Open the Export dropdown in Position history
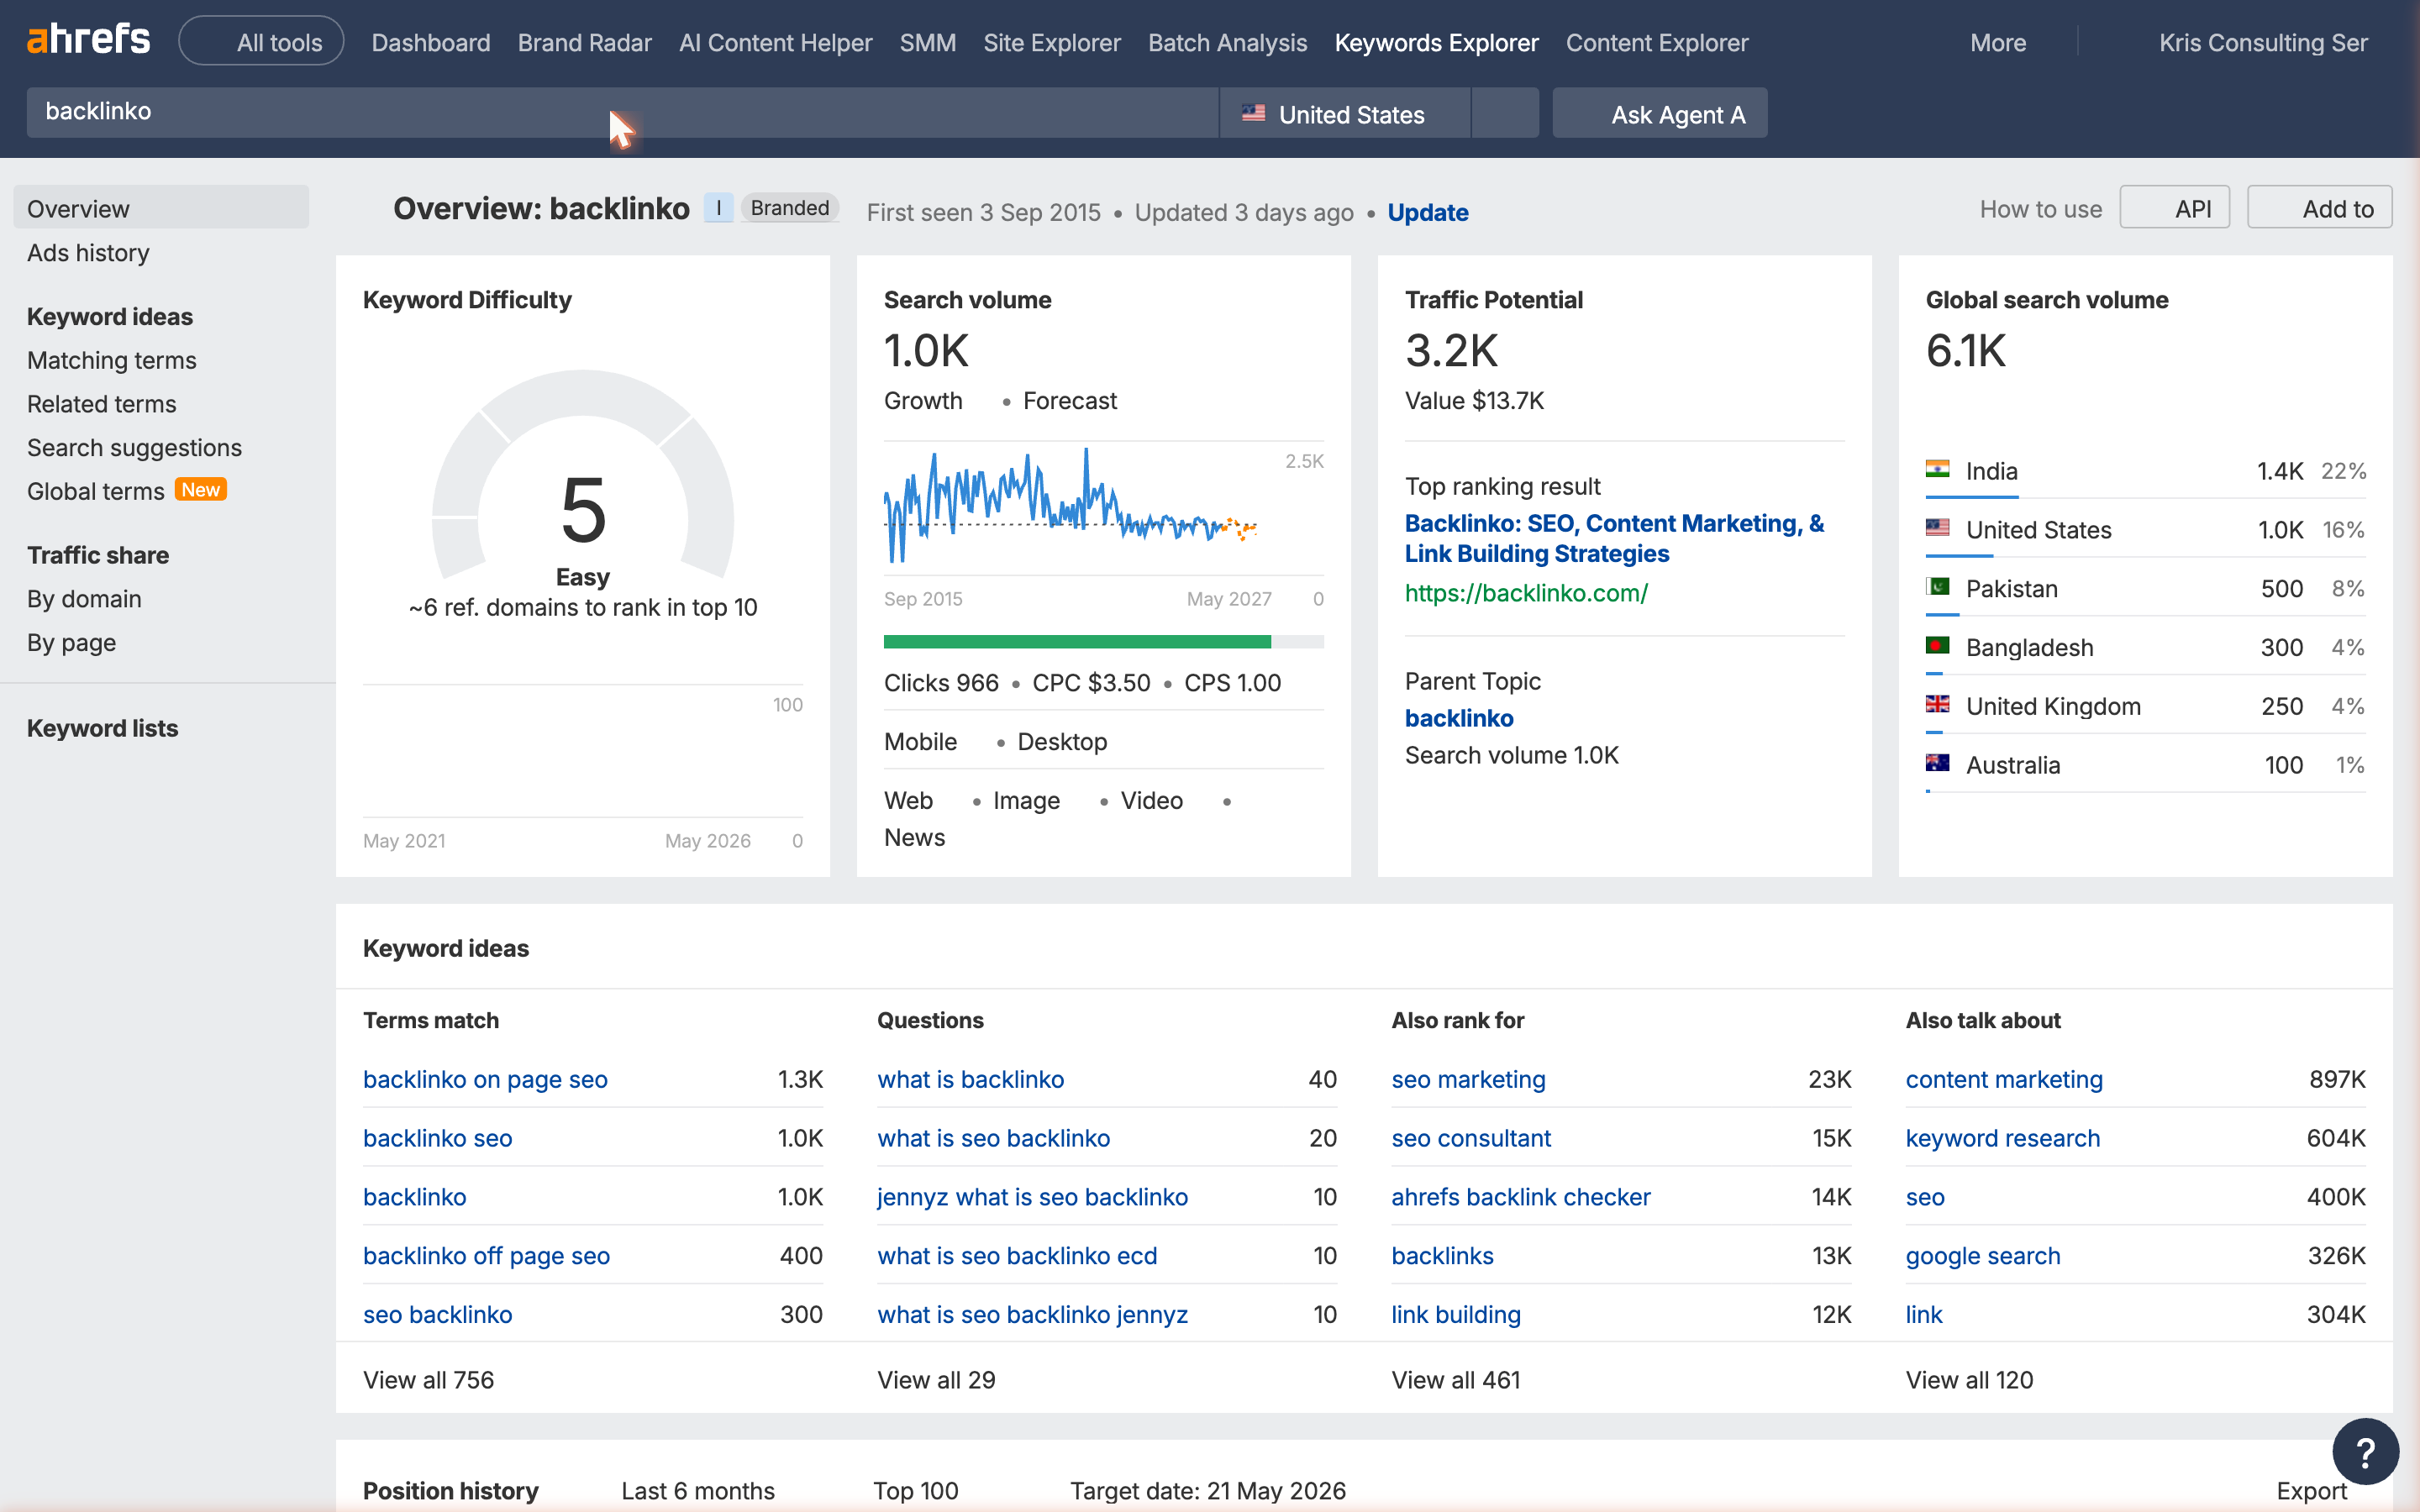 click(2311, 1491)
